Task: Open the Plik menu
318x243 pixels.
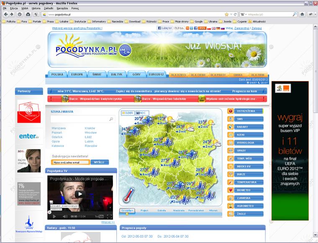Action: click(x=5, y=8)
